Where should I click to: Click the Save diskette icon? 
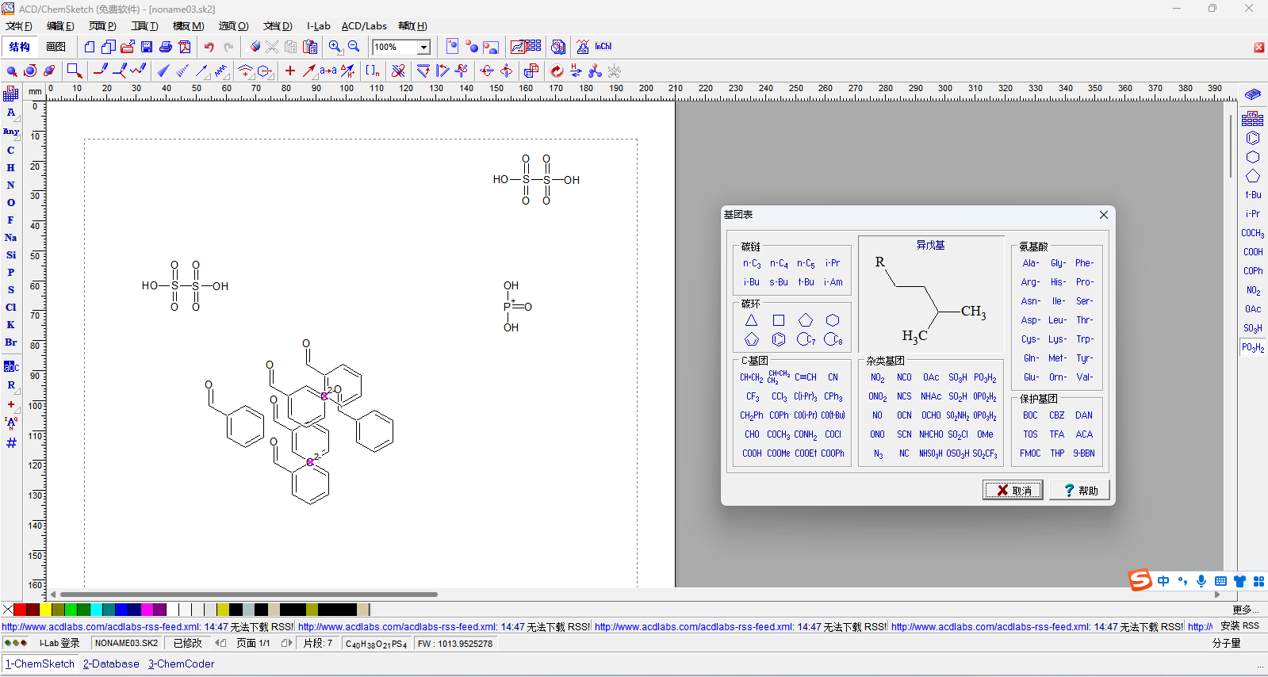[147, 47]
